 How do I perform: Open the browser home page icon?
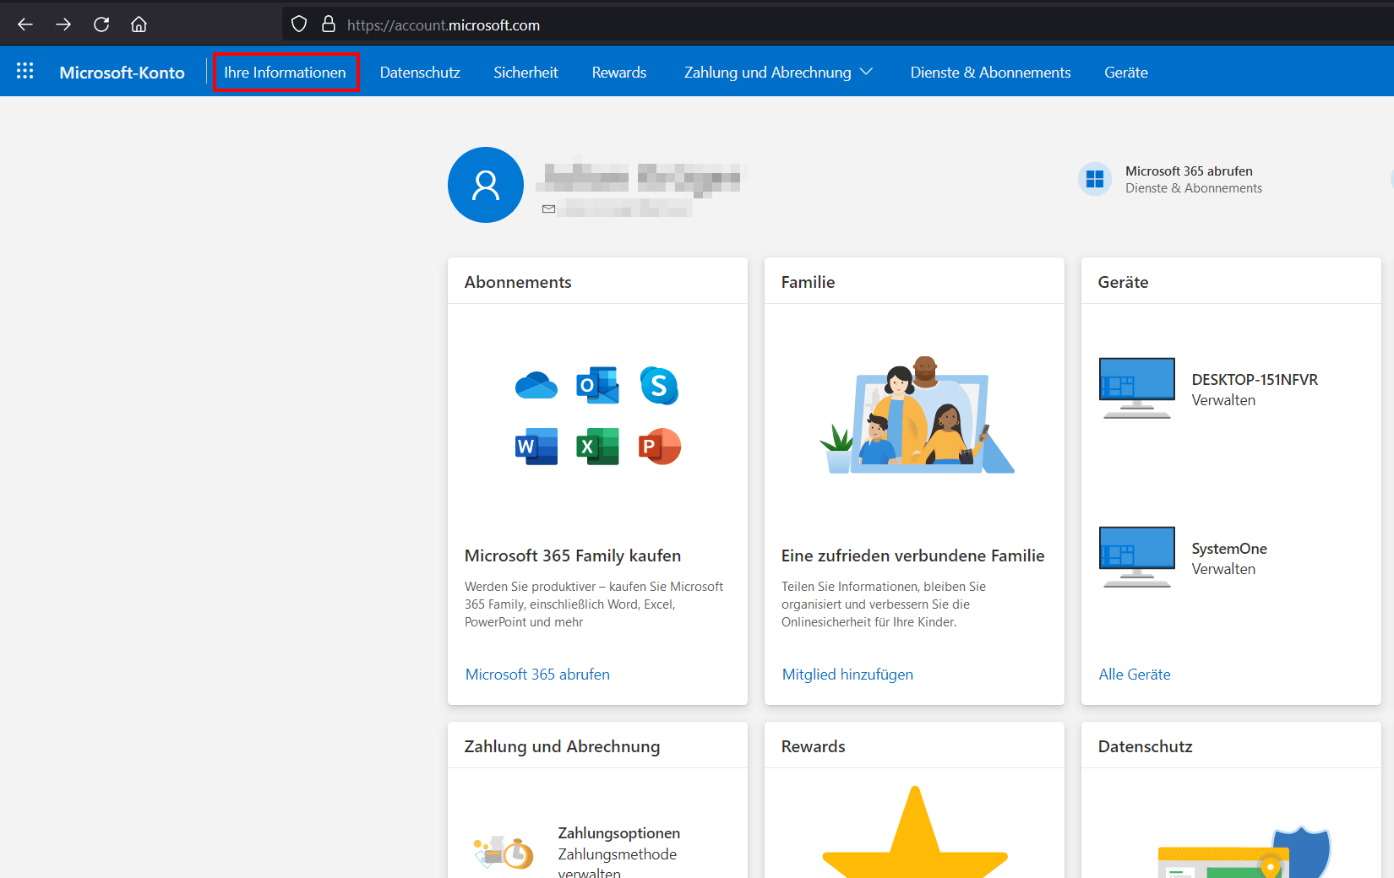point(139,24)
